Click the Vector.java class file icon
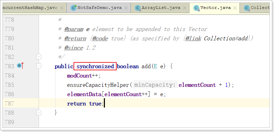Image resolution: width=274 pixels, height=132 pixels. click(197, 8)
